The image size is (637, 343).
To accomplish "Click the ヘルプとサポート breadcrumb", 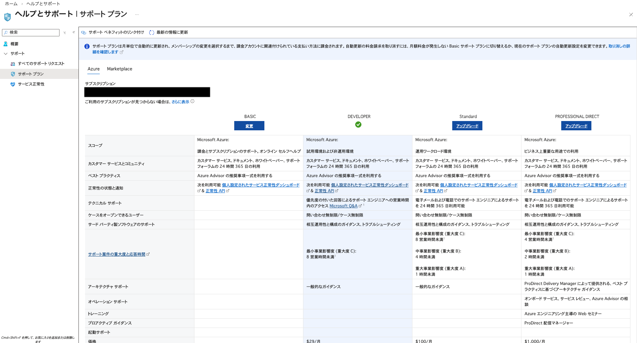I will click(x=43, y=4).
